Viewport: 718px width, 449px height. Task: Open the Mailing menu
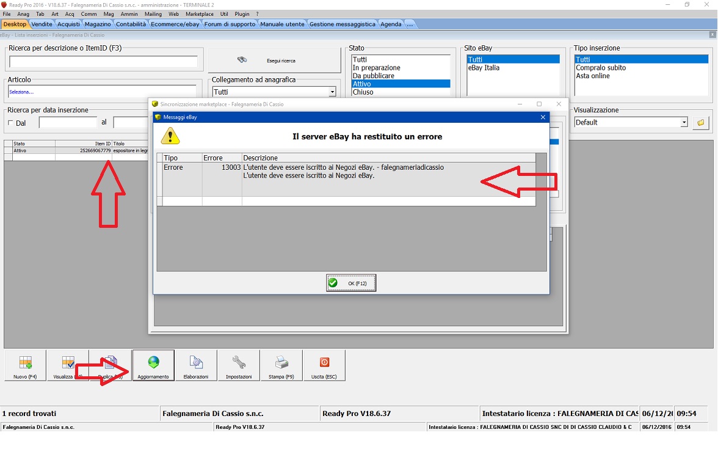click(153, 14)
